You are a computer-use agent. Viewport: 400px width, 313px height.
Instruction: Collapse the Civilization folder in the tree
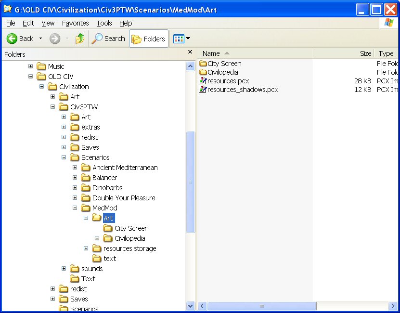[41, 87]
